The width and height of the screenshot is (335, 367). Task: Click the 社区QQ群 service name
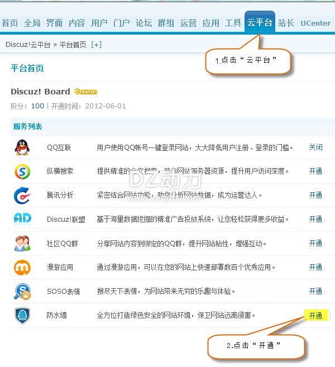(x=62, y=244)
